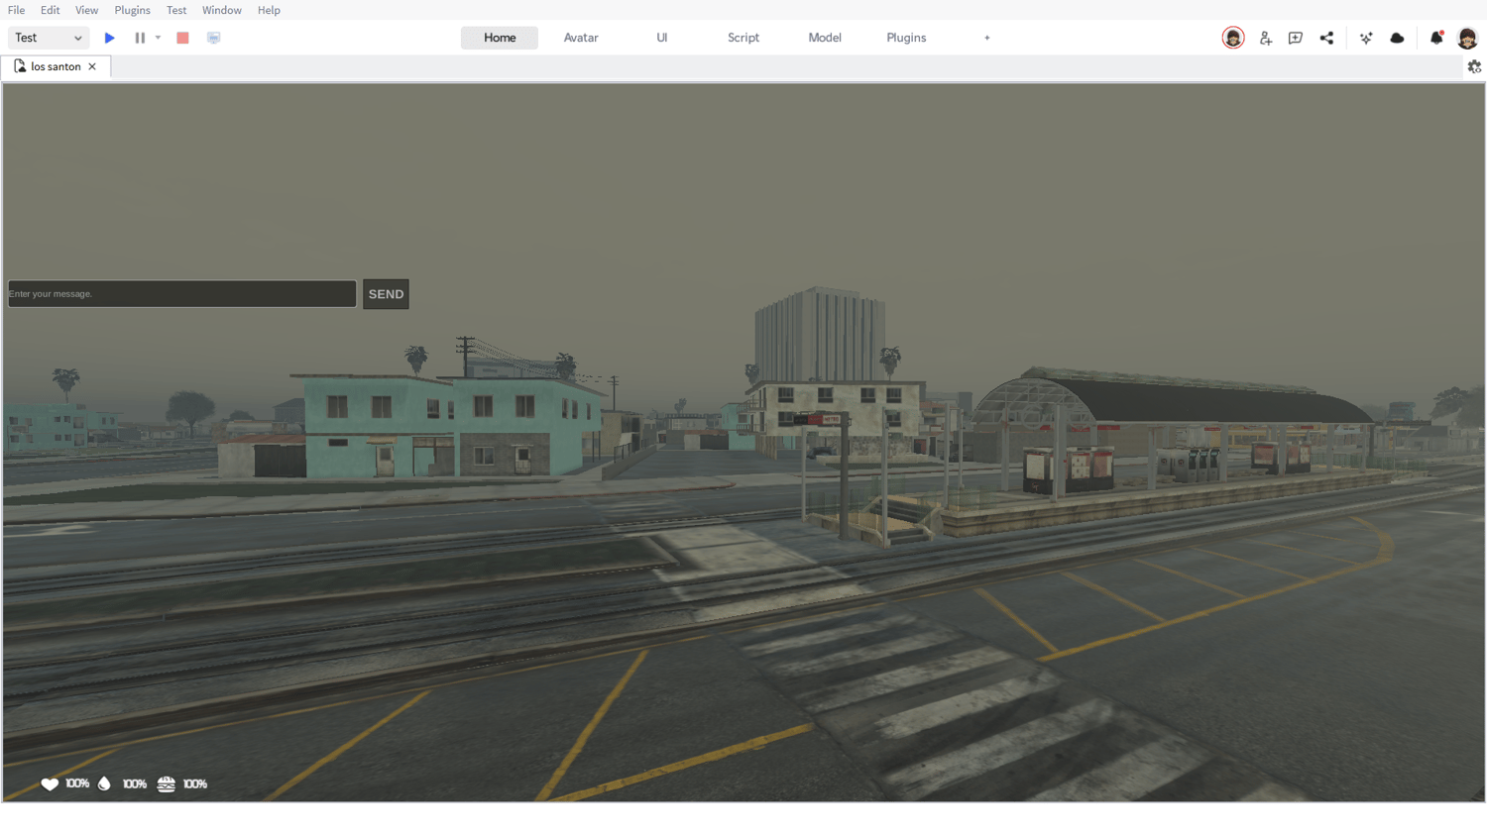1487x835 pixels.
Task: Click the red-ringed collaborator avatar
Action: coord(1233,38)
